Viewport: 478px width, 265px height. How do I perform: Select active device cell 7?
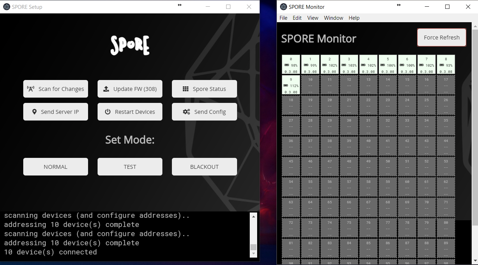tap(427, 64)
